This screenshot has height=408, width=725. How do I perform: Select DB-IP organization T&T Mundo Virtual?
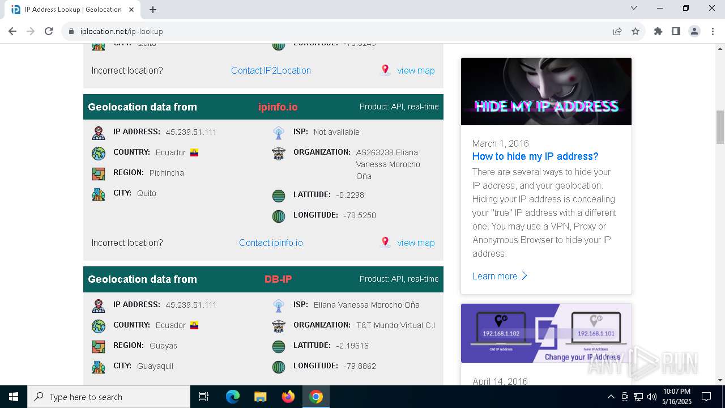tap(395, 325)
